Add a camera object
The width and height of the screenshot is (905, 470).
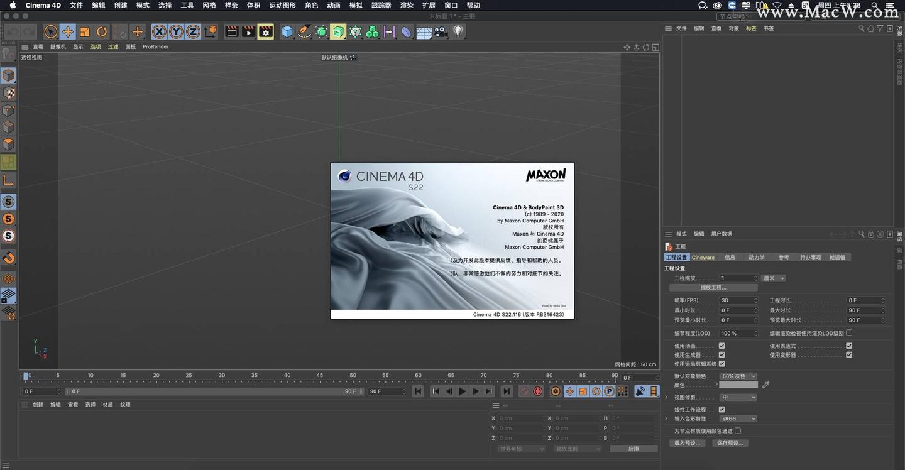(441, 31)
